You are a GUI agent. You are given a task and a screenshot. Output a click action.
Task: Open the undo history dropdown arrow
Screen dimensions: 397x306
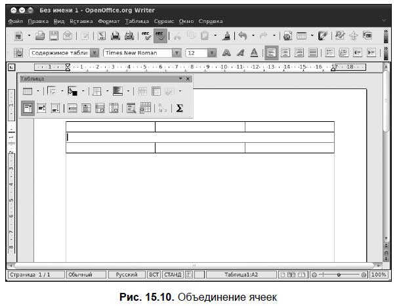[x=253, y=35]
